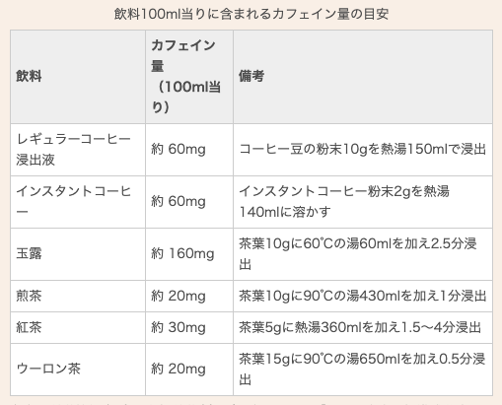Click the ウーロン茶 row label
The width and height of the screenshot is (502, 405).
point(48,369)
